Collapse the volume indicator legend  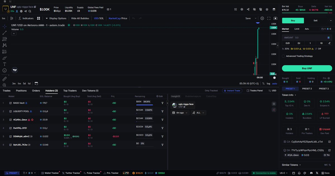[14, 33]
